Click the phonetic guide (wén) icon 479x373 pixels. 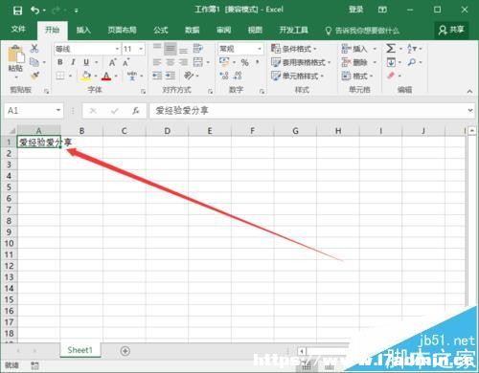click(132, 76)
